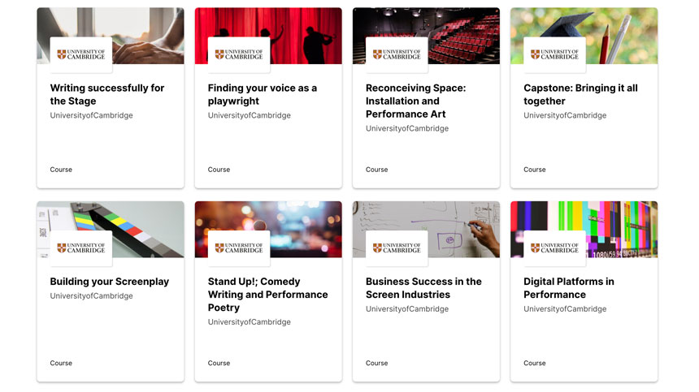The width and height of the screenshot is (699, 392).
Task: View Business Success in the Screen Industries
Action: tap(423, 287)
